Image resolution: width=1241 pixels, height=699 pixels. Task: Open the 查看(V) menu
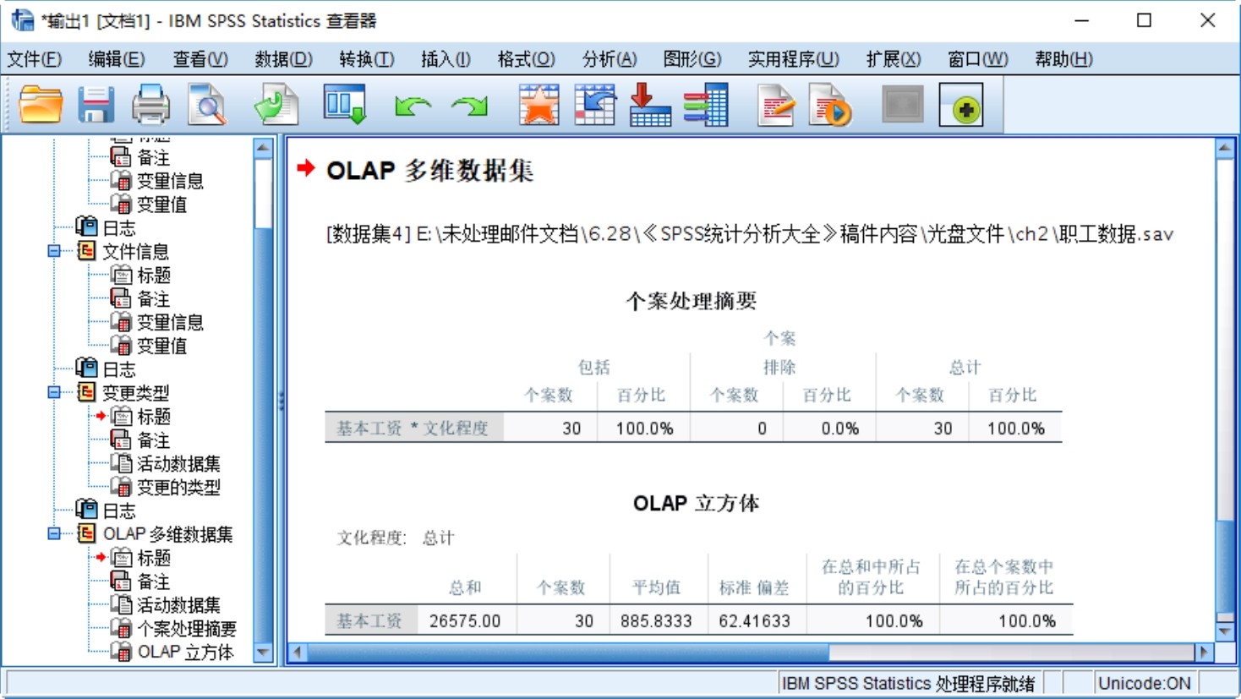tap(200, 59)
